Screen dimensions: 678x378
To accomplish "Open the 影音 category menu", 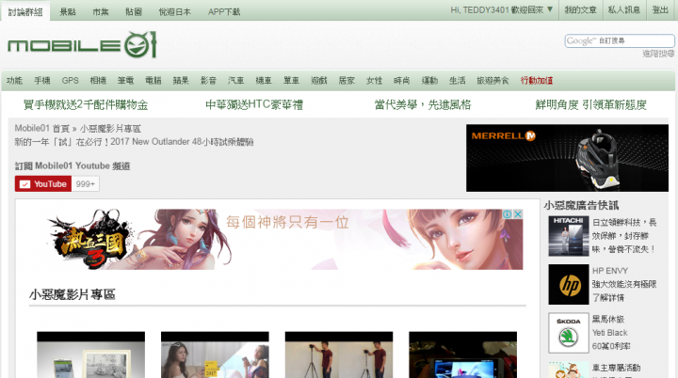I will point(208,80).
